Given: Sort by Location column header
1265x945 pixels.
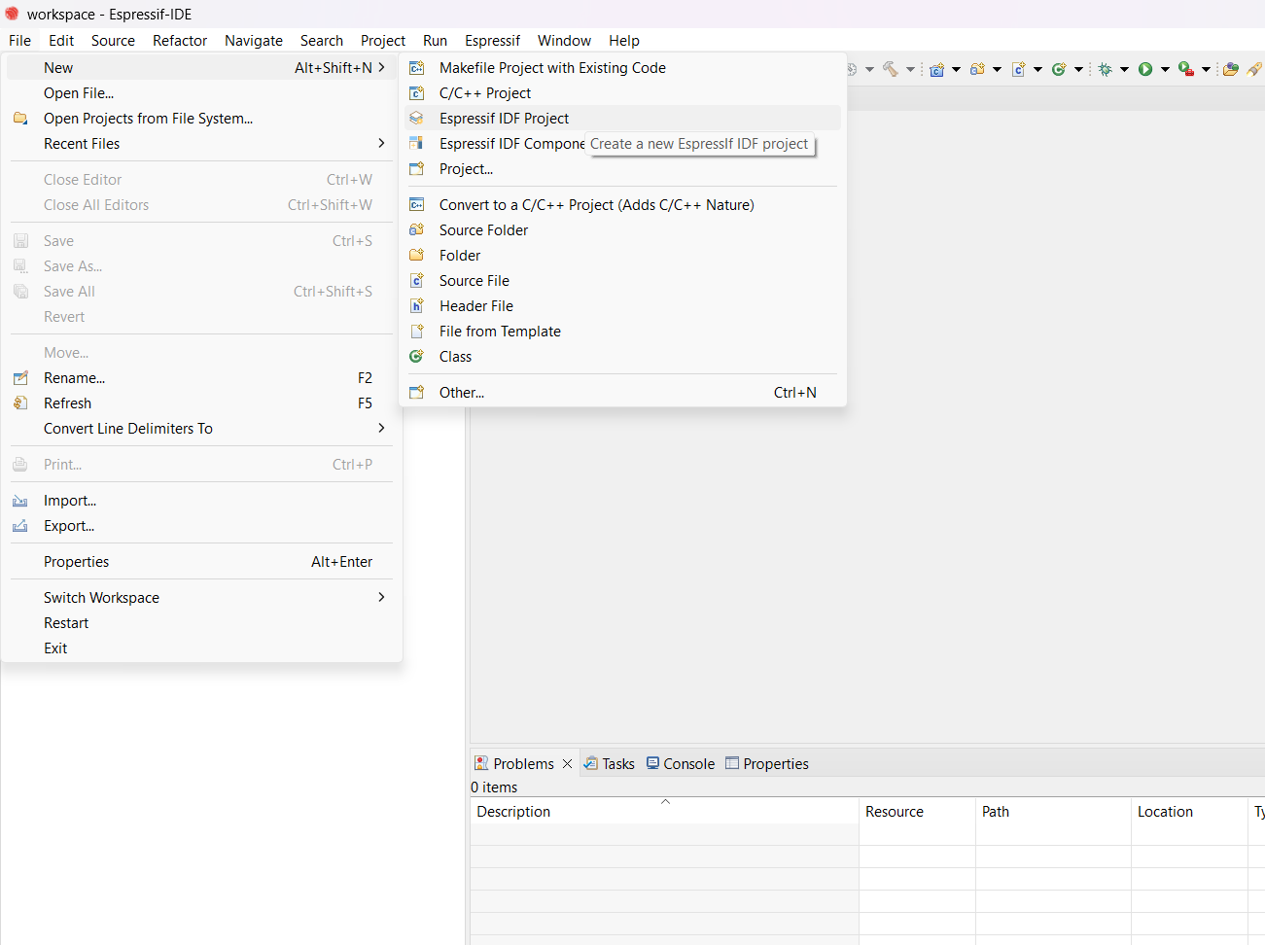Looking at the screenshot, I should (x=1189, y=812).
